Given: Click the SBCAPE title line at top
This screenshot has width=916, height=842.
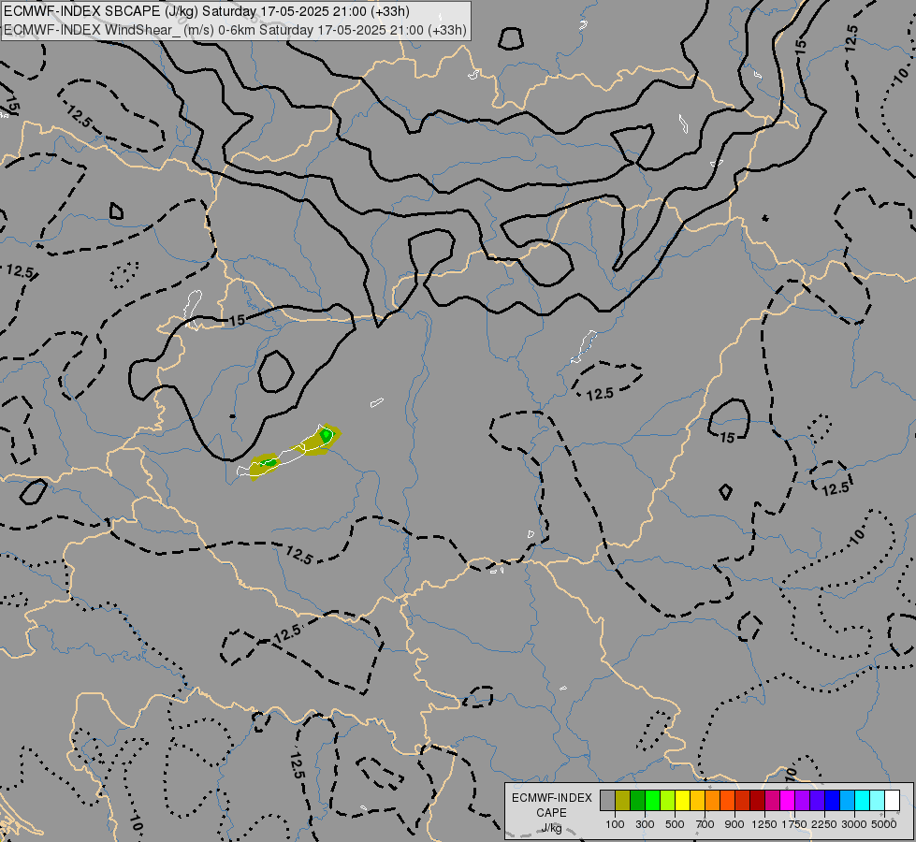Looking at the screenshot, I should 206,11.
